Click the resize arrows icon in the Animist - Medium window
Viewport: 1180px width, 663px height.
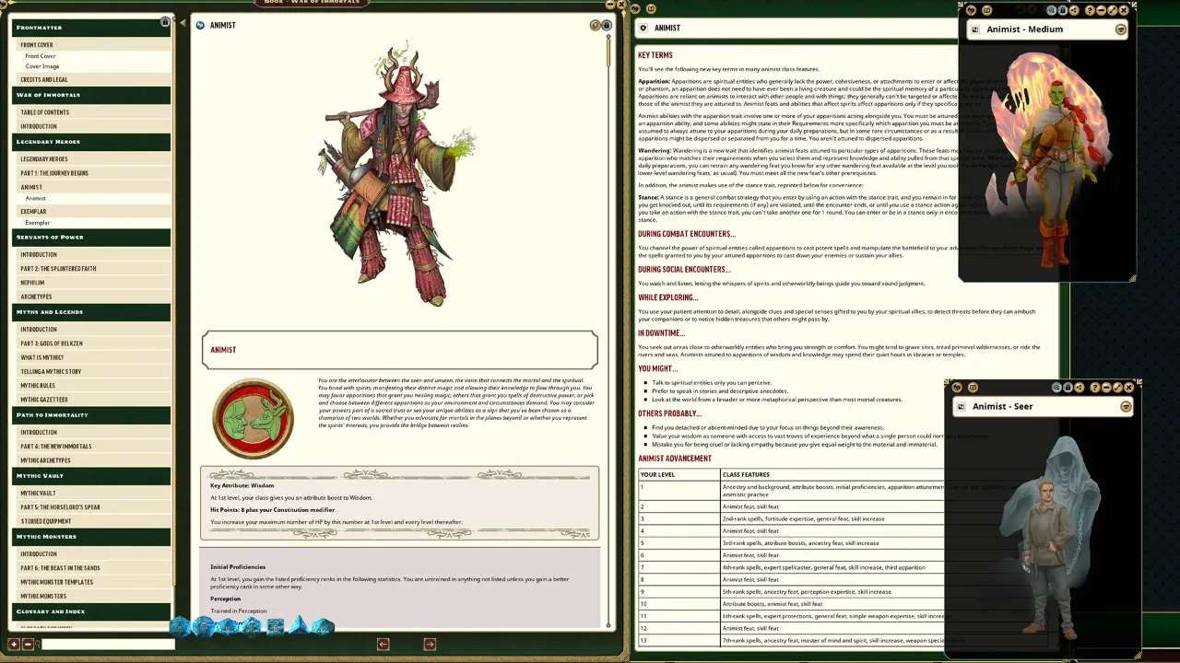click(x=1113, y=10)
